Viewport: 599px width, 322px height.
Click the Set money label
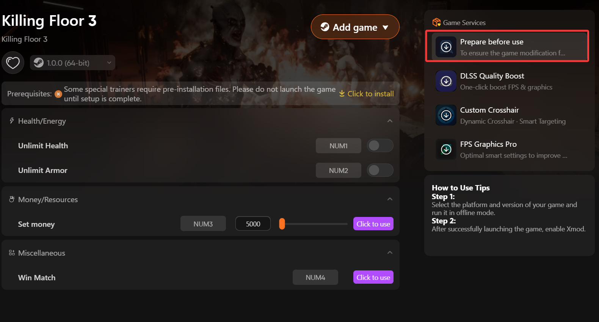point(36,224)
